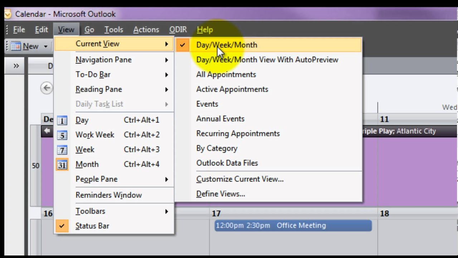Open Define Views... dialog

[220, 194]
